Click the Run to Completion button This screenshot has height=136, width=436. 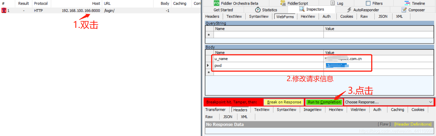click(324, 102)
